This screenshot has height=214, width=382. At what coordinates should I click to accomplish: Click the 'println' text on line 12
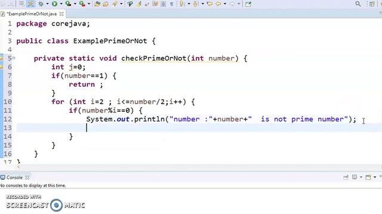coord(149,119)
